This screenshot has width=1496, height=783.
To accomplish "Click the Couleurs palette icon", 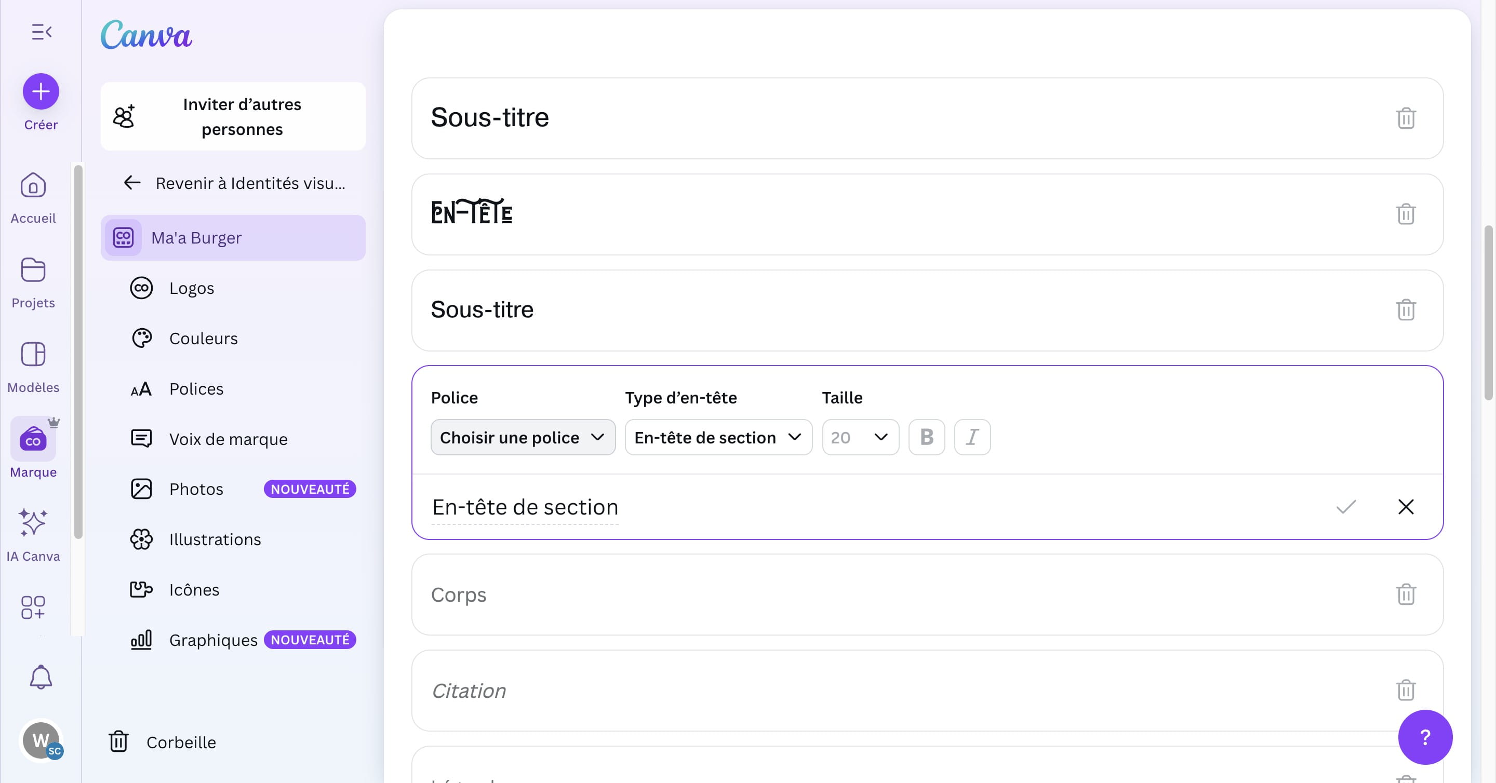I will tap(141, 338).
